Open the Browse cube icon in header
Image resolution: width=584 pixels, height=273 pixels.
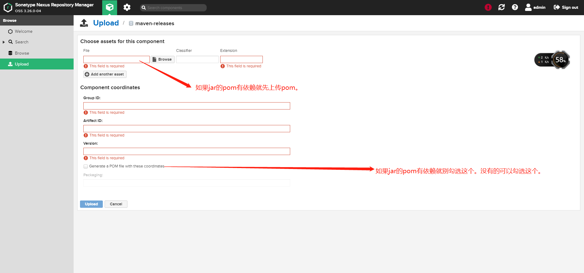point(109,8)
